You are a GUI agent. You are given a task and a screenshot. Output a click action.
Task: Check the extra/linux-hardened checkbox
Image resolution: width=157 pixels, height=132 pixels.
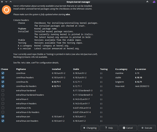coord(3,91)
